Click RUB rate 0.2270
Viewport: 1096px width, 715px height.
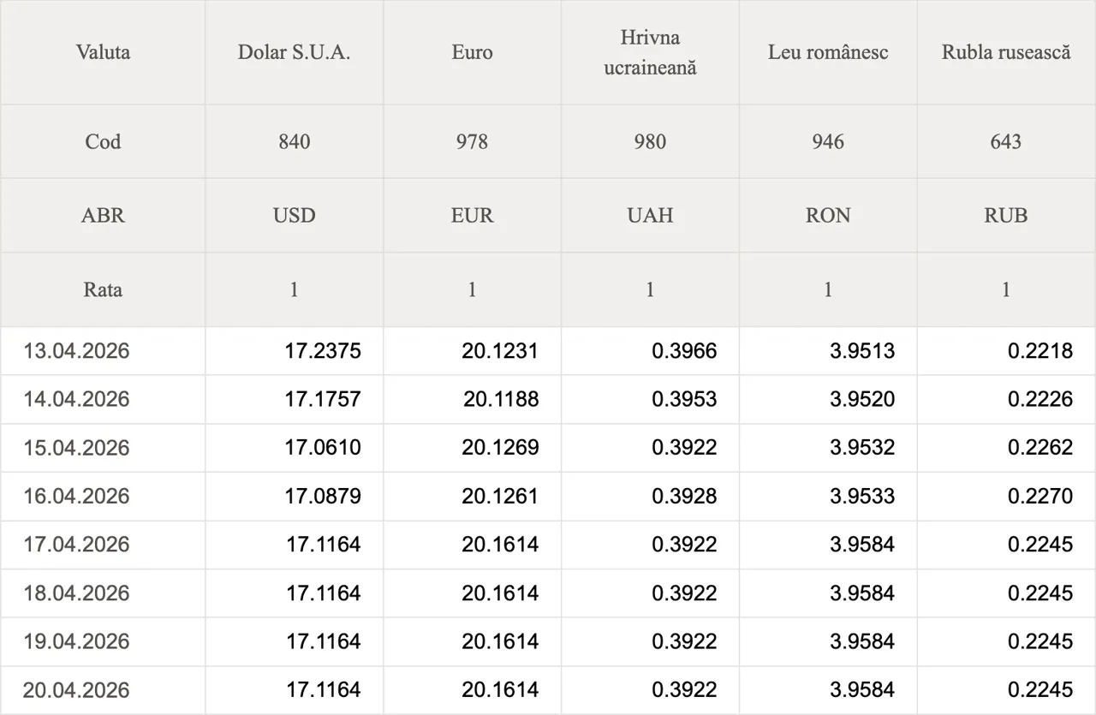pos(1039,496)
